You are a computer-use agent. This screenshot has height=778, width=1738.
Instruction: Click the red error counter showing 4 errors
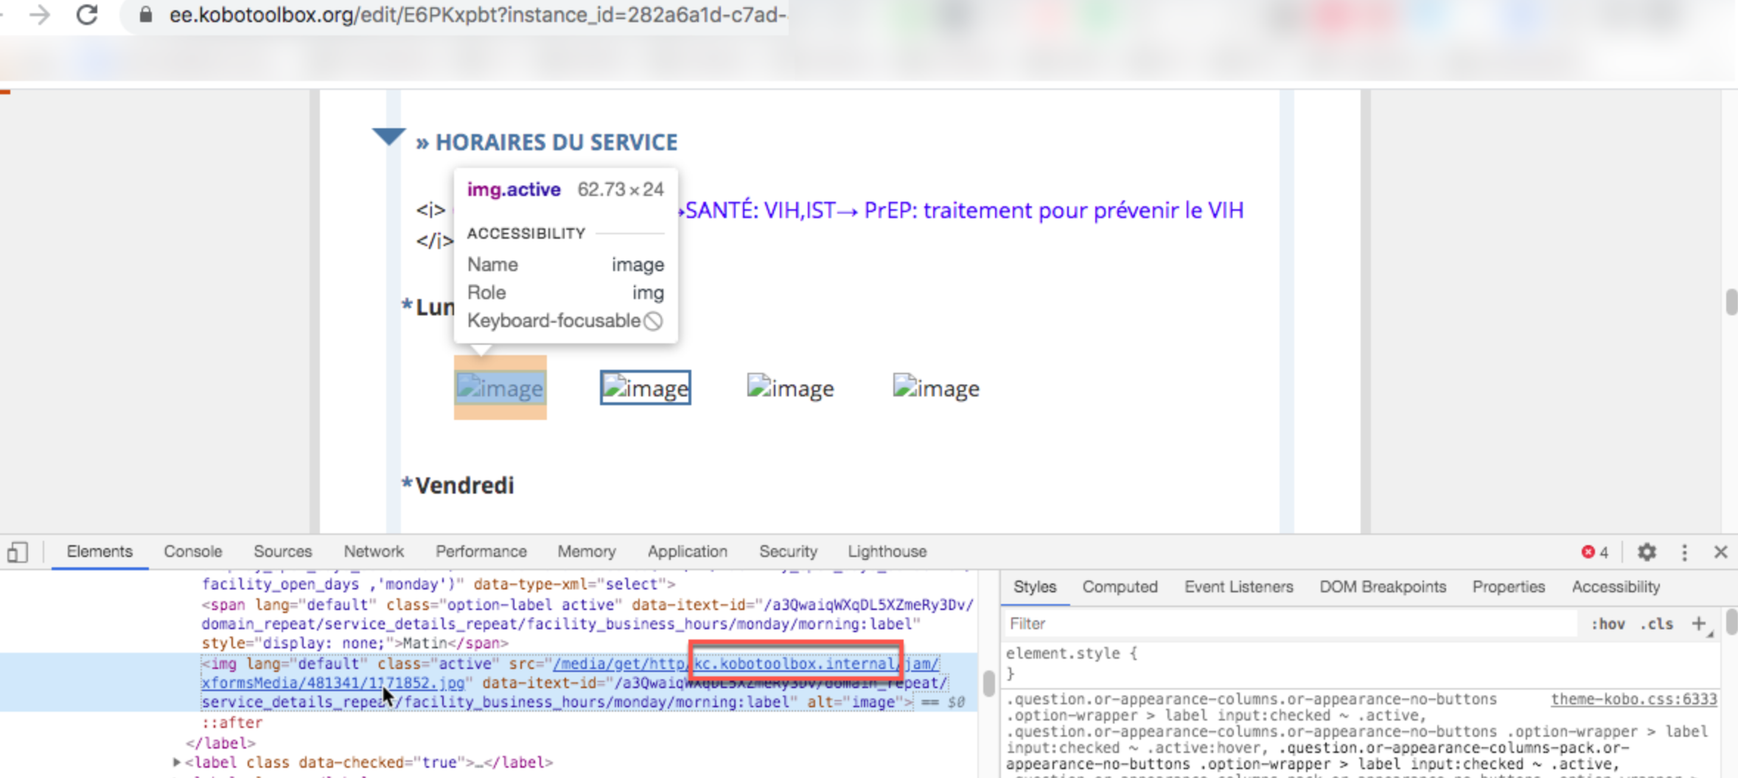pyautogui.click(x=1594, y=551)
